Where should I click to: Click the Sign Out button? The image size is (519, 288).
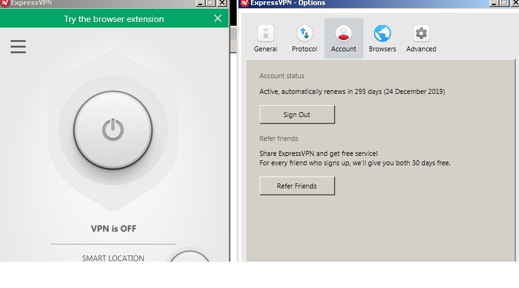pos(297,115)
